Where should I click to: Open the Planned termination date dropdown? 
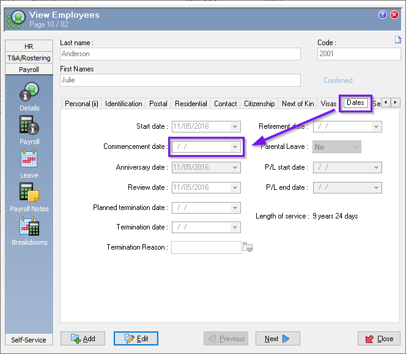(235, 208)
